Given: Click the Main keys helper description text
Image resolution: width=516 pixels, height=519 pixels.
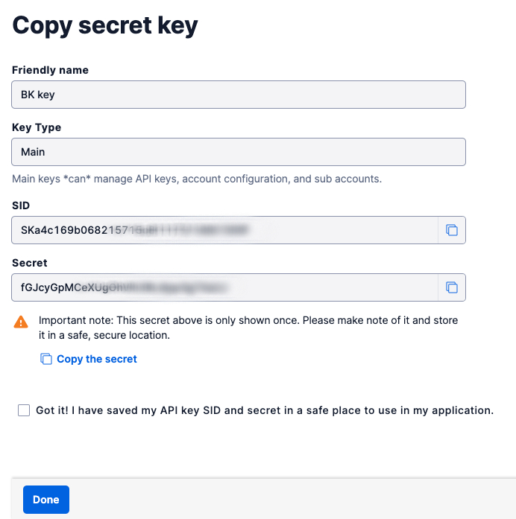Looking at the screenshot, I should pyautogui.click(x=197, y=179).
